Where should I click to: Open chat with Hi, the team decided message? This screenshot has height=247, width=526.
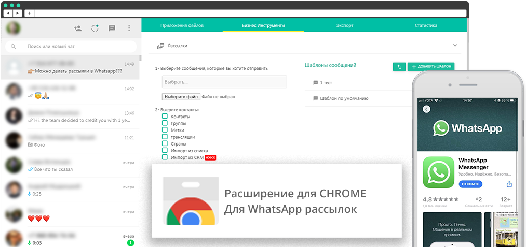[x=70, y=117]
